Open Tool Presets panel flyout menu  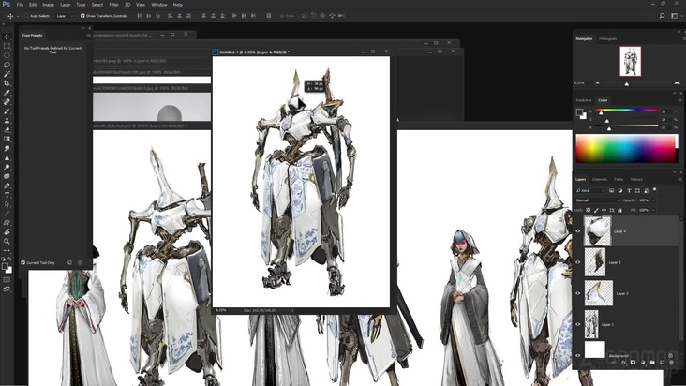coord(88,35)
